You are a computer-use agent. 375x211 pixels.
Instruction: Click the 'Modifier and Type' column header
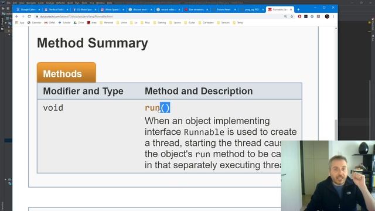point(83,91)
